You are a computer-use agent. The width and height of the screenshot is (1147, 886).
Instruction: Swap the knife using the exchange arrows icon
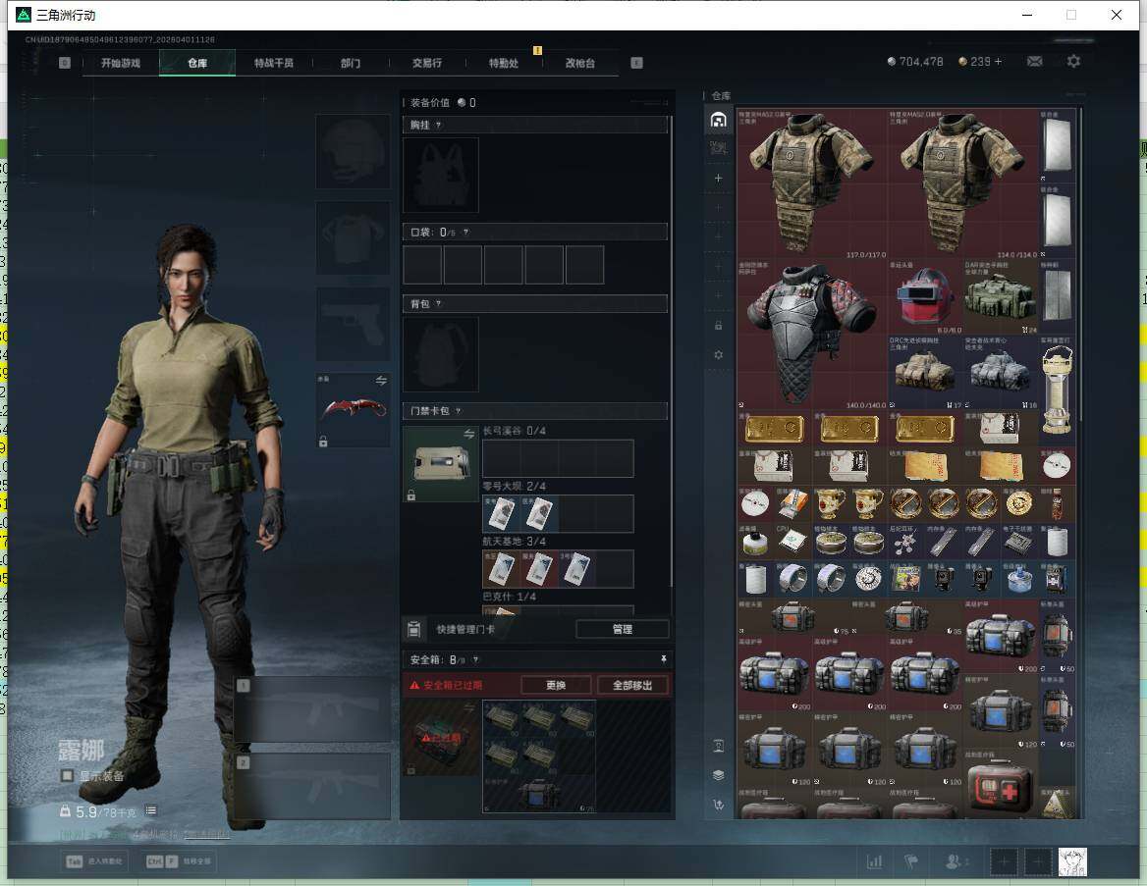(x=381, y=380)
